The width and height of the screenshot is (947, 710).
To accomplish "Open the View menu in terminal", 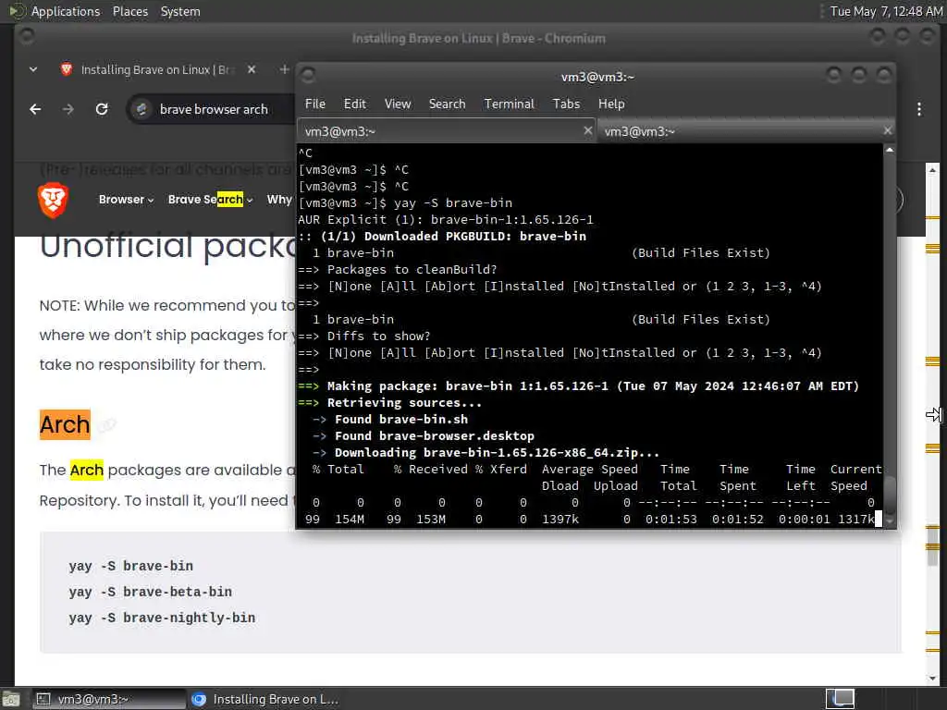I will click(398, 104).
